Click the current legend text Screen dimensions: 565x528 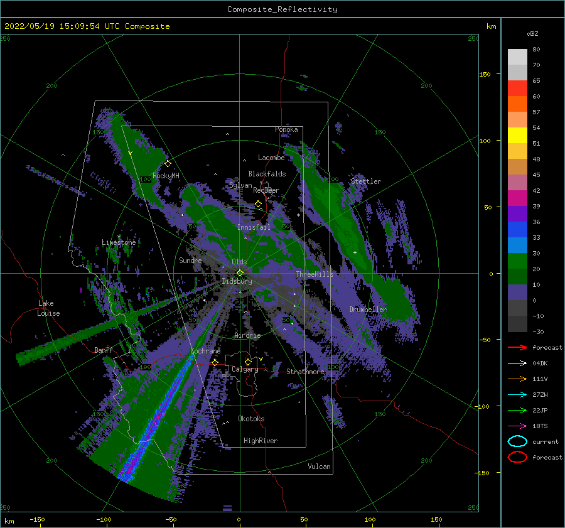point(546,441)
